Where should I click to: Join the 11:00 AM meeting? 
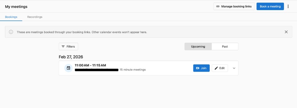click(x=201, y=68)
